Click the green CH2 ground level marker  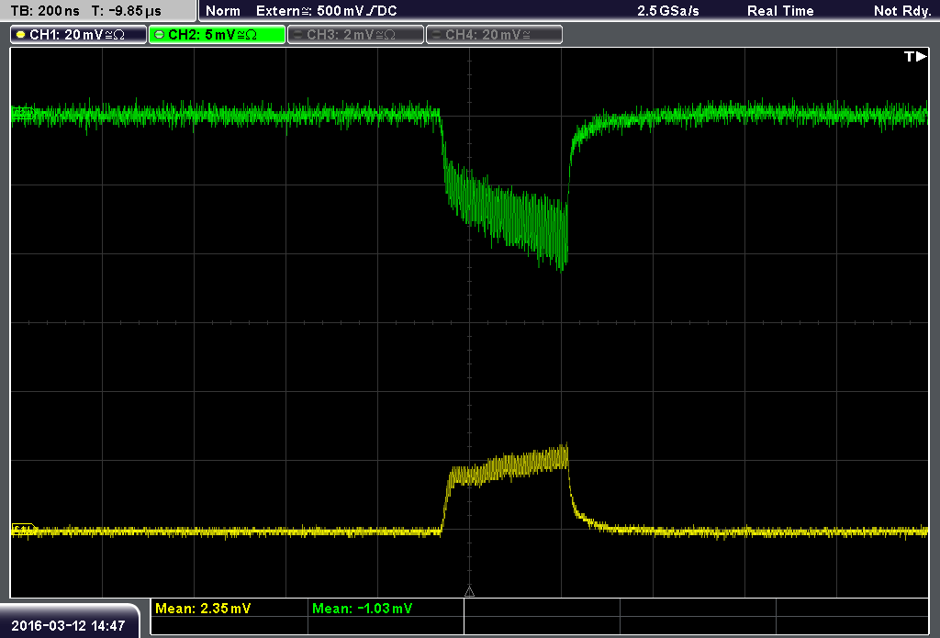[22, 113]
